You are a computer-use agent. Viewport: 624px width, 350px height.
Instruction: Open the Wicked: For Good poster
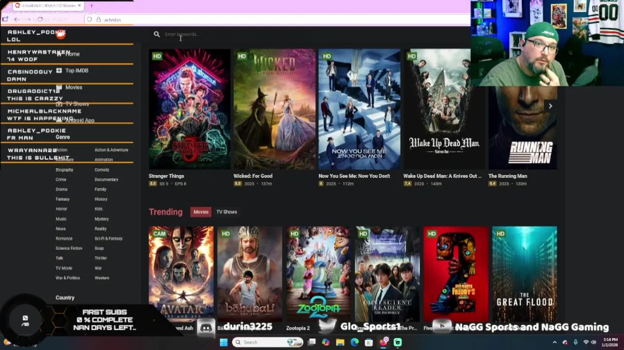coord(275,109)
